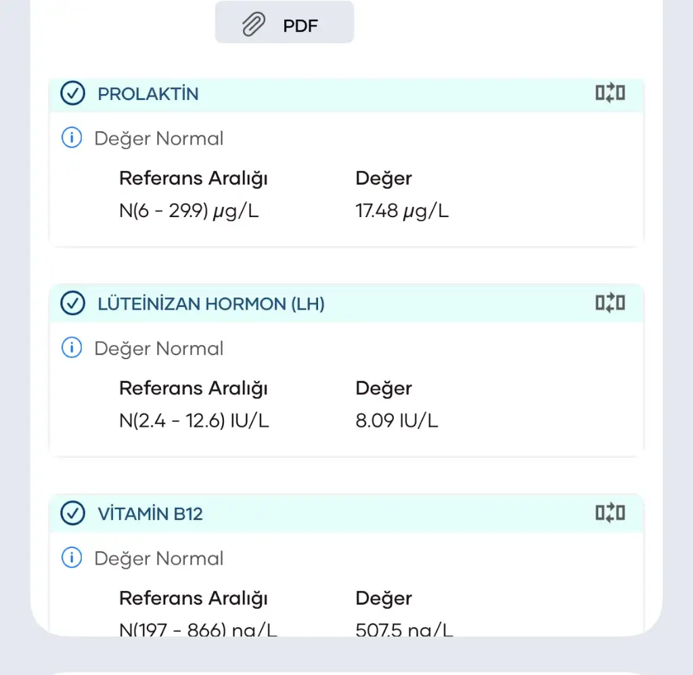Click checkmark icon next to VİTAMİN B12

click(x=72, y=514)
